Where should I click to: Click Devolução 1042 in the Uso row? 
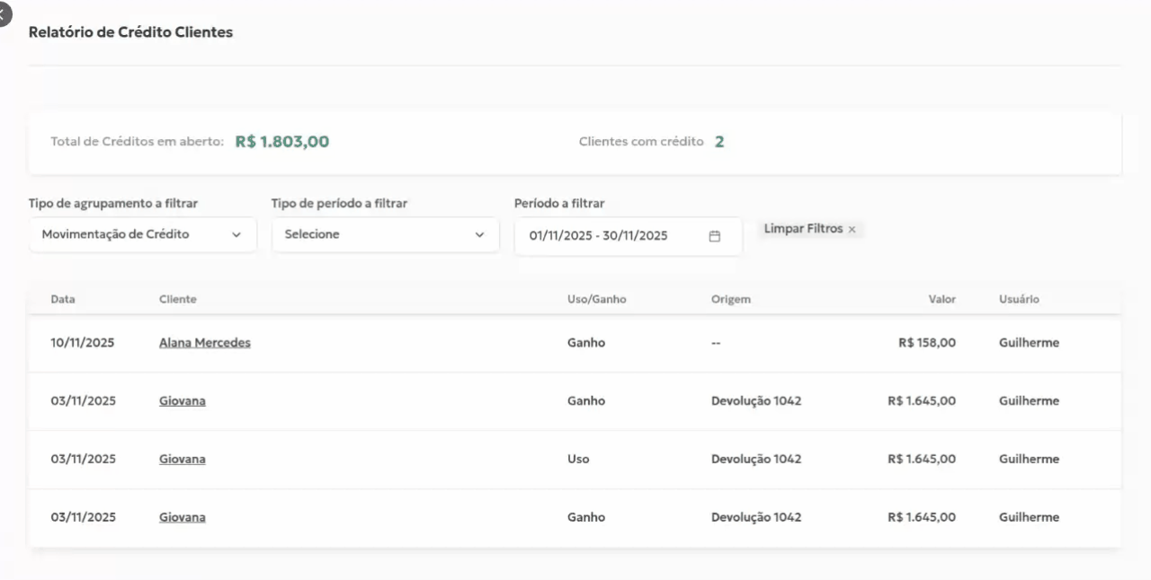pyautogui.click(x=755, y=460)
